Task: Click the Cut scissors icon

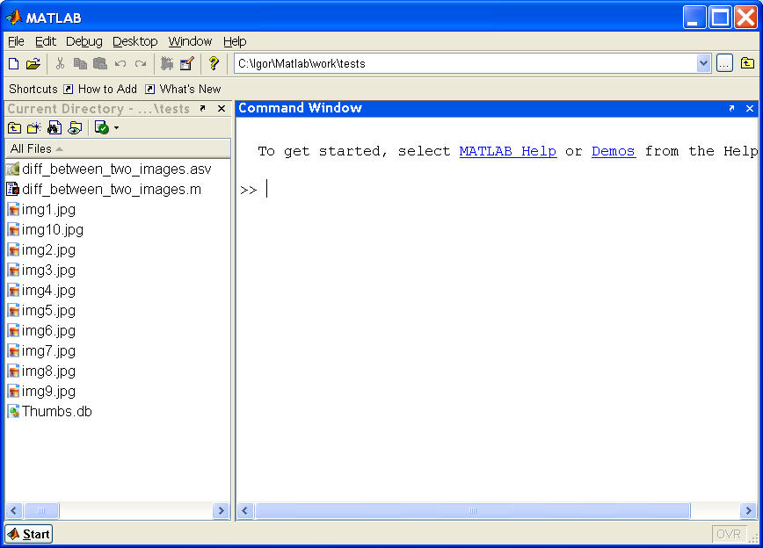Action: coord(61,64)
